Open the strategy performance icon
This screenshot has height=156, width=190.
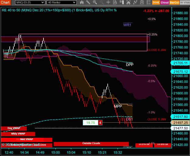click(142, 2)
